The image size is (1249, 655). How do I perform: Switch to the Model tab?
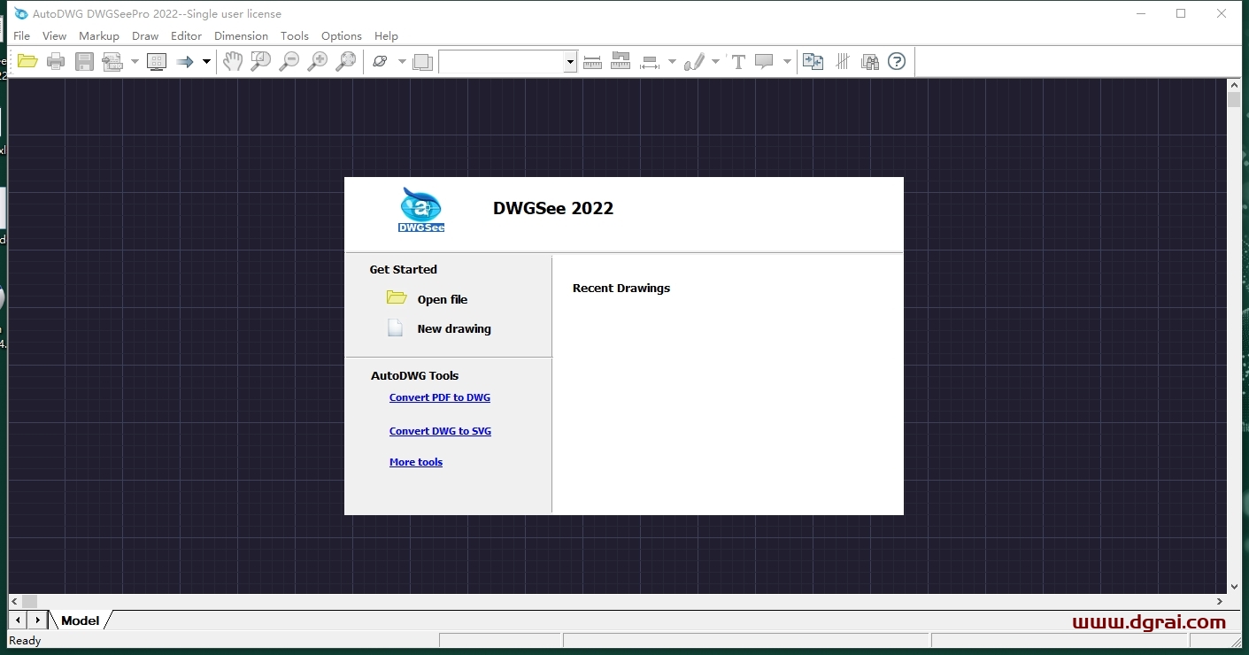click(80, 620)
